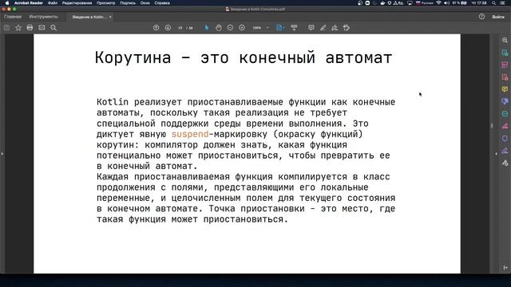Open the yellow Comment tool in right pane
Image resolution: width=511 pixels, height=287 pixels.
coord(505,89)
